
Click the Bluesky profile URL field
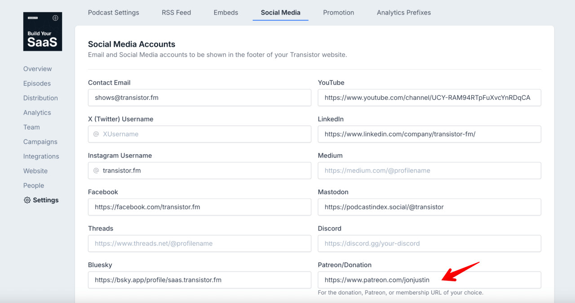coord(199,280)
